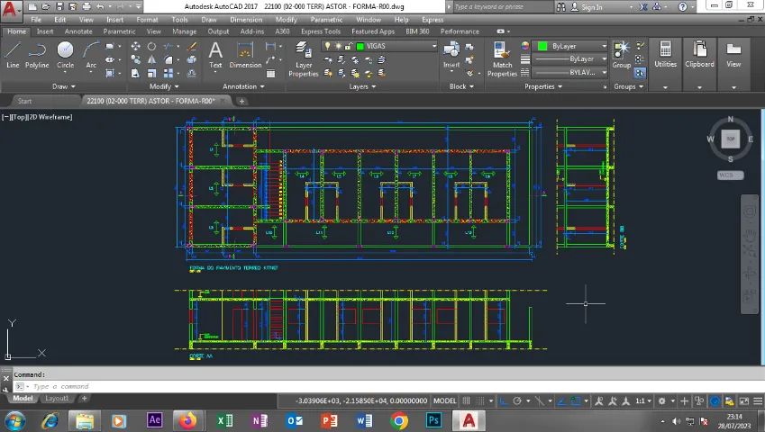765x432 pixels.
Task: Toggle freeze sun icon for VIGAS layer
Action: [338, 46]
